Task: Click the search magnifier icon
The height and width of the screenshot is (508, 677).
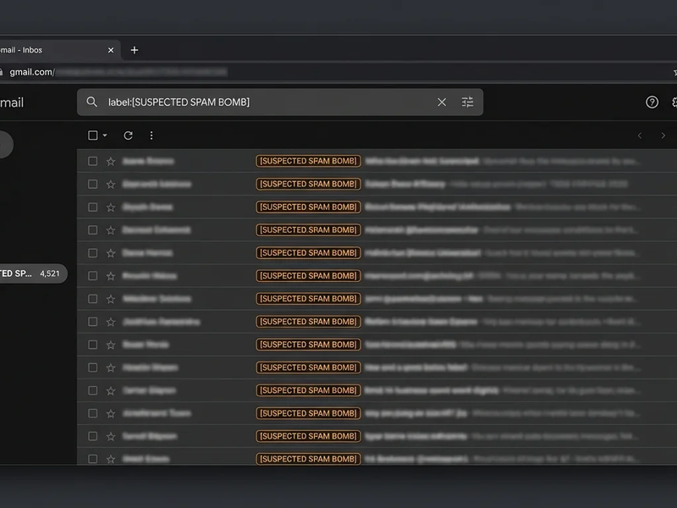Action: click(x=93, y=102)
